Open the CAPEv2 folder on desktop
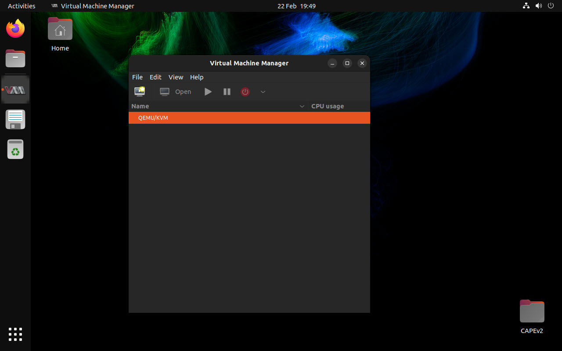This screenshot has width=562, height=351. pyautogui.click(x=532, y=311)
